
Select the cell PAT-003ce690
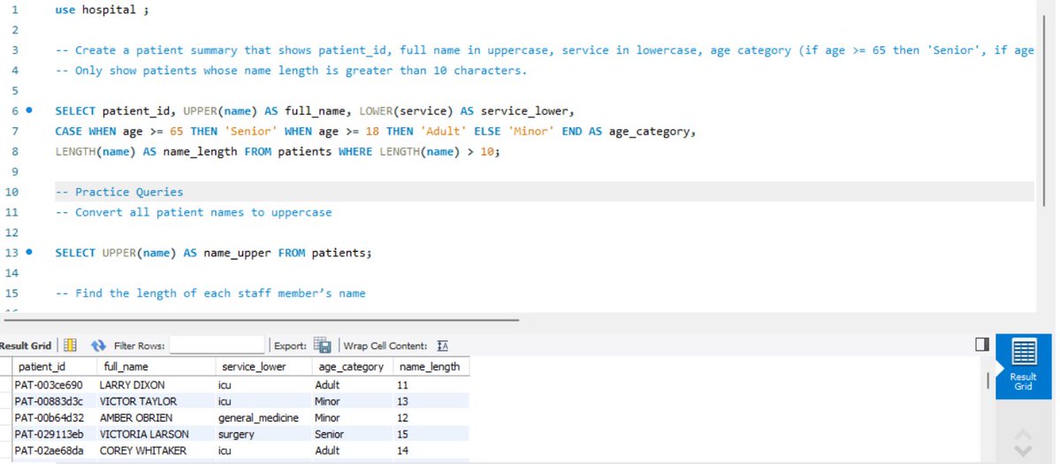[x=54, y=385]
